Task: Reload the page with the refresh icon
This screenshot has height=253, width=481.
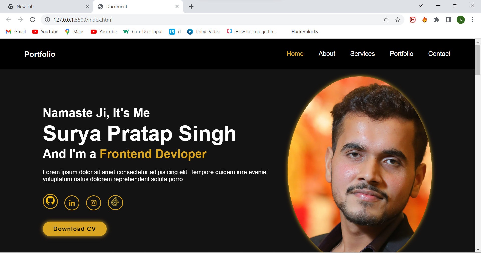Action: point(32,20)
